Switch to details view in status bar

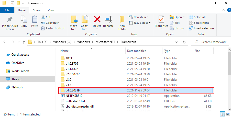click(x=222, y=114)
